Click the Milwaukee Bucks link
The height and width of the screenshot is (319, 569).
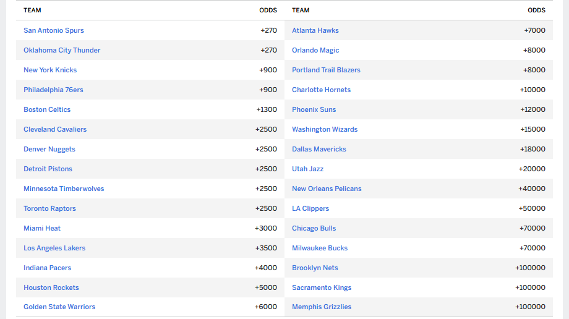click(320, 248)
